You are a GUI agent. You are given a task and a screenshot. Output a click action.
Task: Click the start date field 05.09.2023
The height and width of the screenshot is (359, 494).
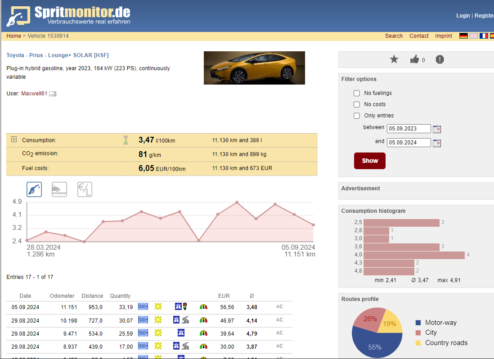pos(409,129)
